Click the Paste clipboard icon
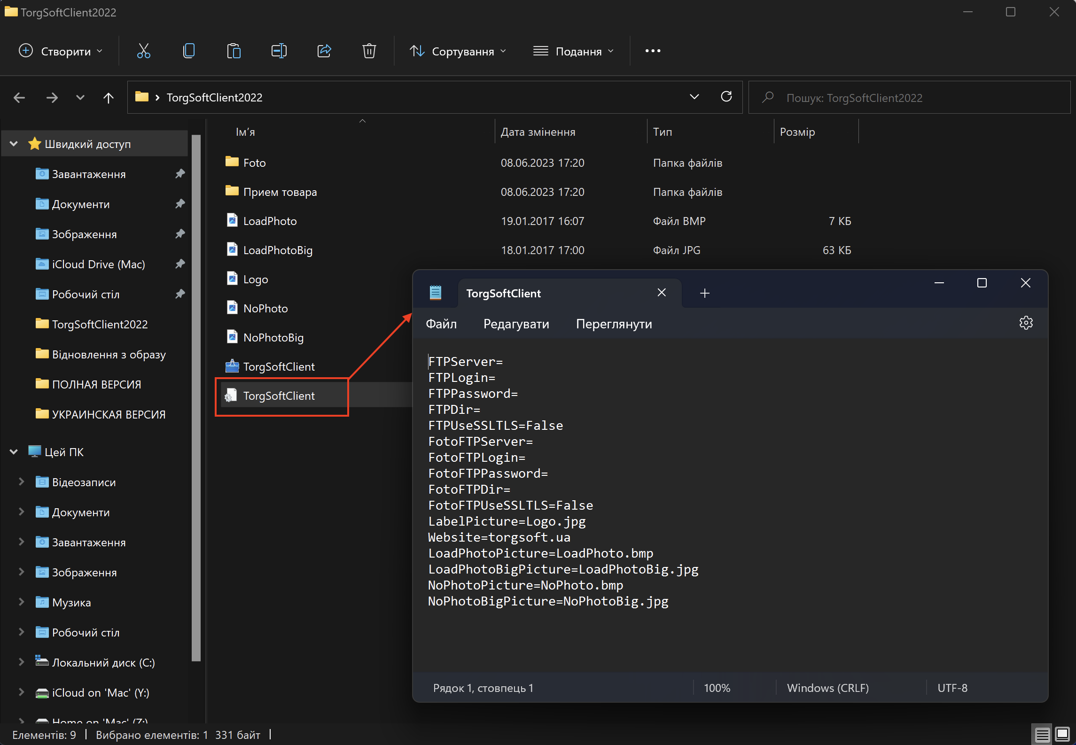The width and height of the screenshot is (1076, 745). pos(234,51)
